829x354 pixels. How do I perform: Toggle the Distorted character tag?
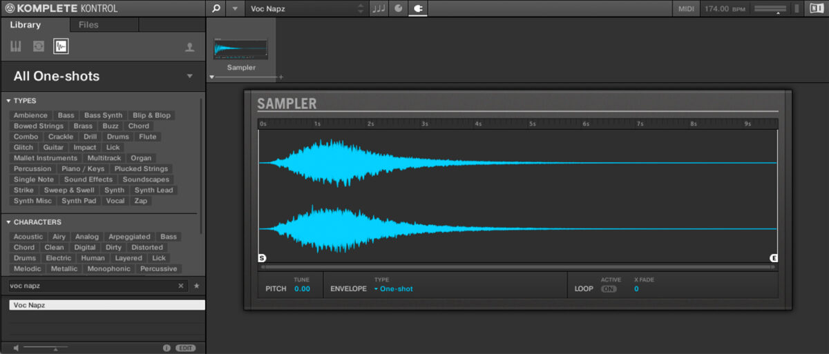tap(147, 247)
